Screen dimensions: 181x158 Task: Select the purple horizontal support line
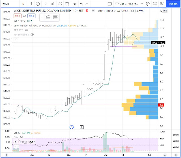click(x=124, y=46)
